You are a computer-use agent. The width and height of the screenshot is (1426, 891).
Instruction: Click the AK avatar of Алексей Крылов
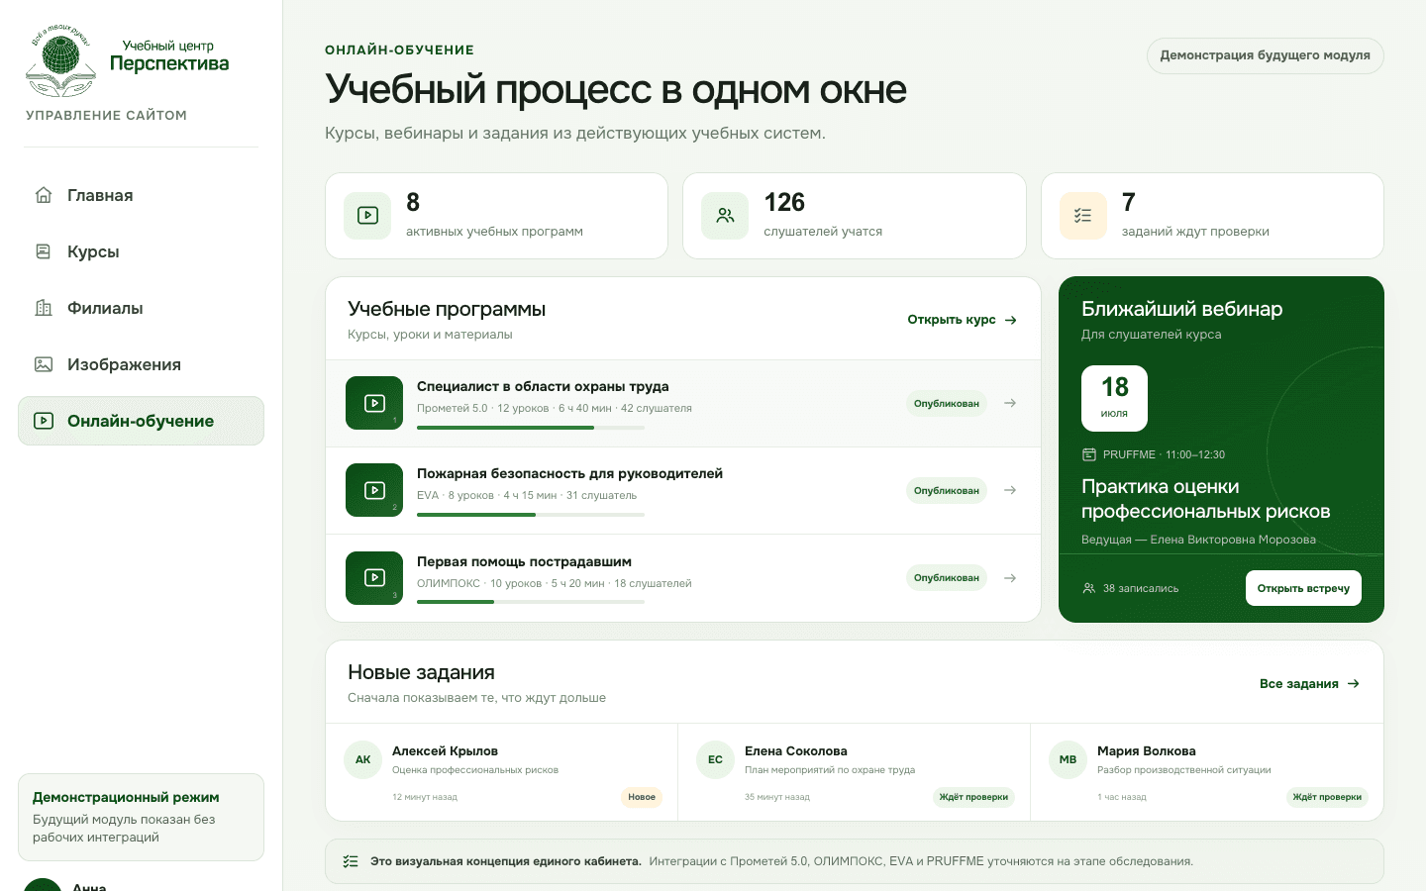coord(363,759)
